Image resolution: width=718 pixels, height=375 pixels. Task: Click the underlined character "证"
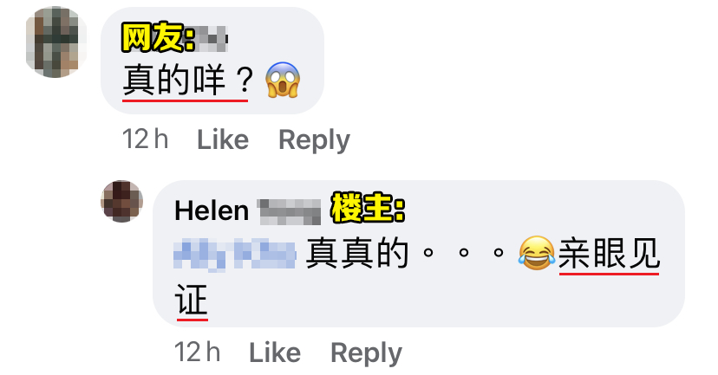(x=192, y=300)
